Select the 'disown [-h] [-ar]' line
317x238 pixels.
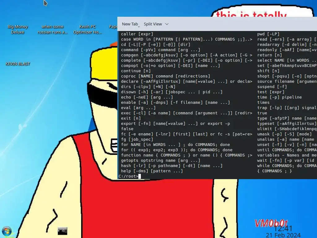[x=172, y=92]
